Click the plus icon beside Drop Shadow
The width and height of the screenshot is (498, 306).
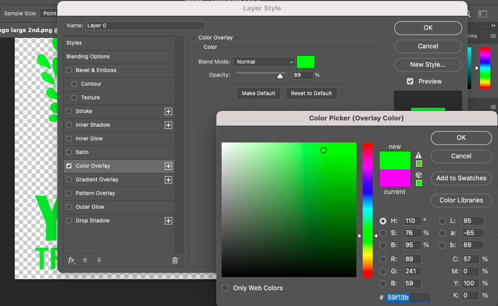tap(168, 221)
